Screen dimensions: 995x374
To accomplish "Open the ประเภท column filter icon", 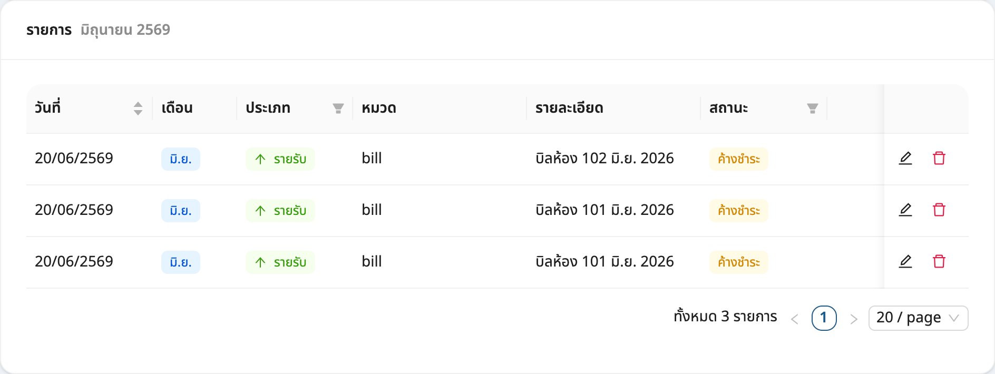I will (x=338, y=109).
